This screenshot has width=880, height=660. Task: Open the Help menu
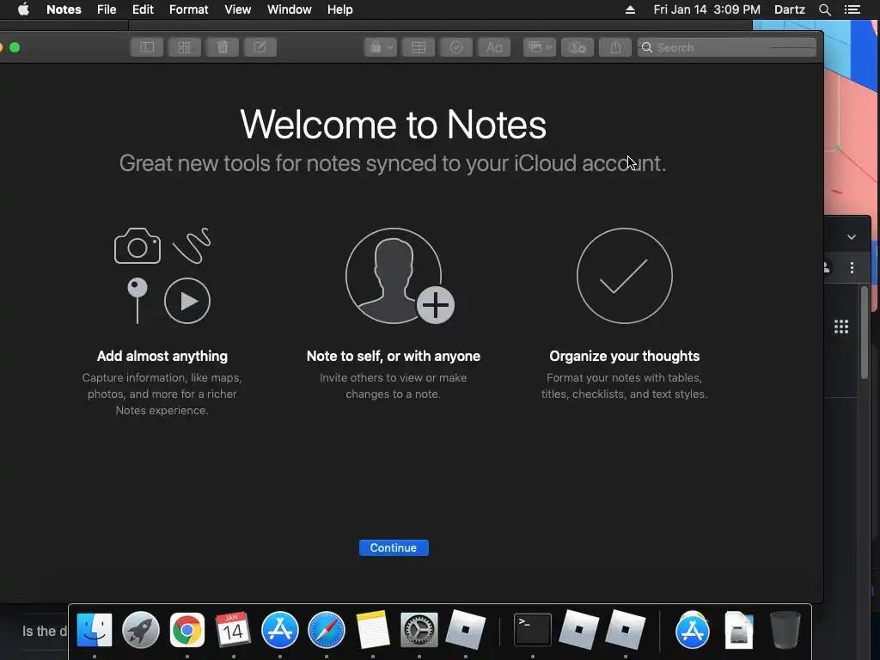(x=340, y=9)
